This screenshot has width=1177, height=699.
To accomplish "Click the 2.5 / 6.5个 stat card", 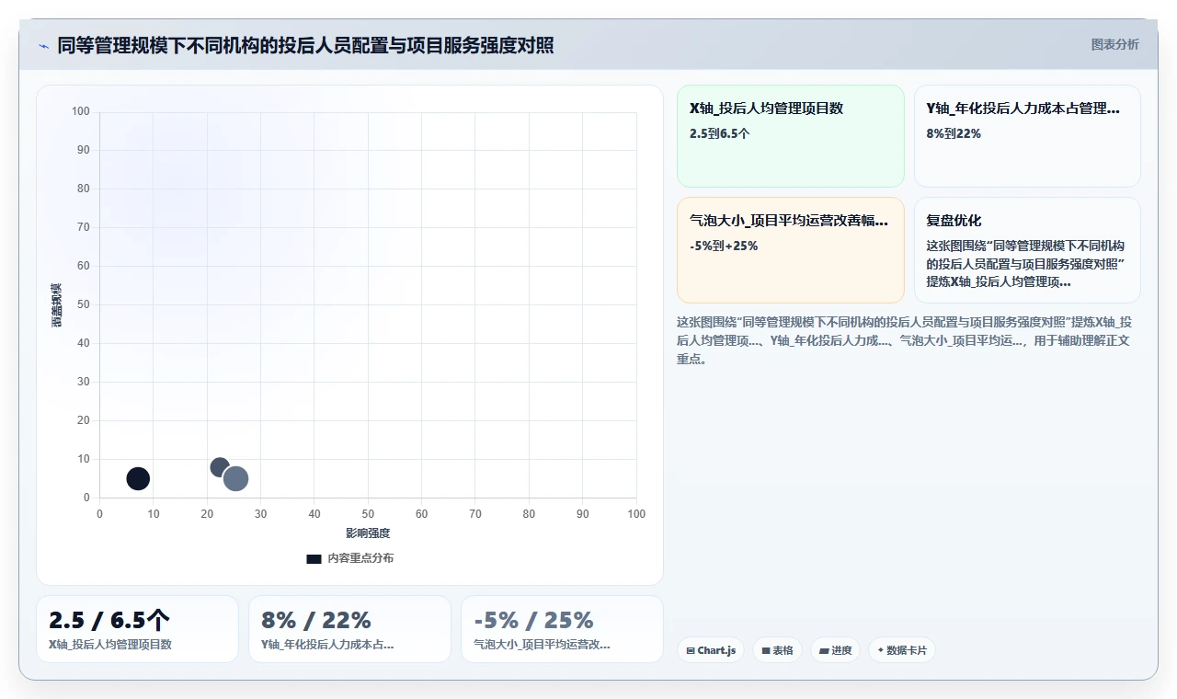I will point(137,629).
